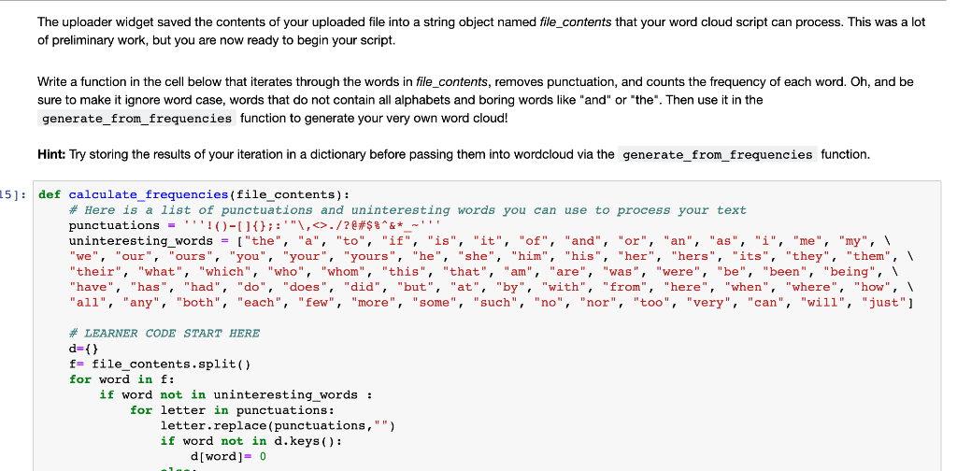Click the "f= file_contents.split()" line

coord(160,364)
